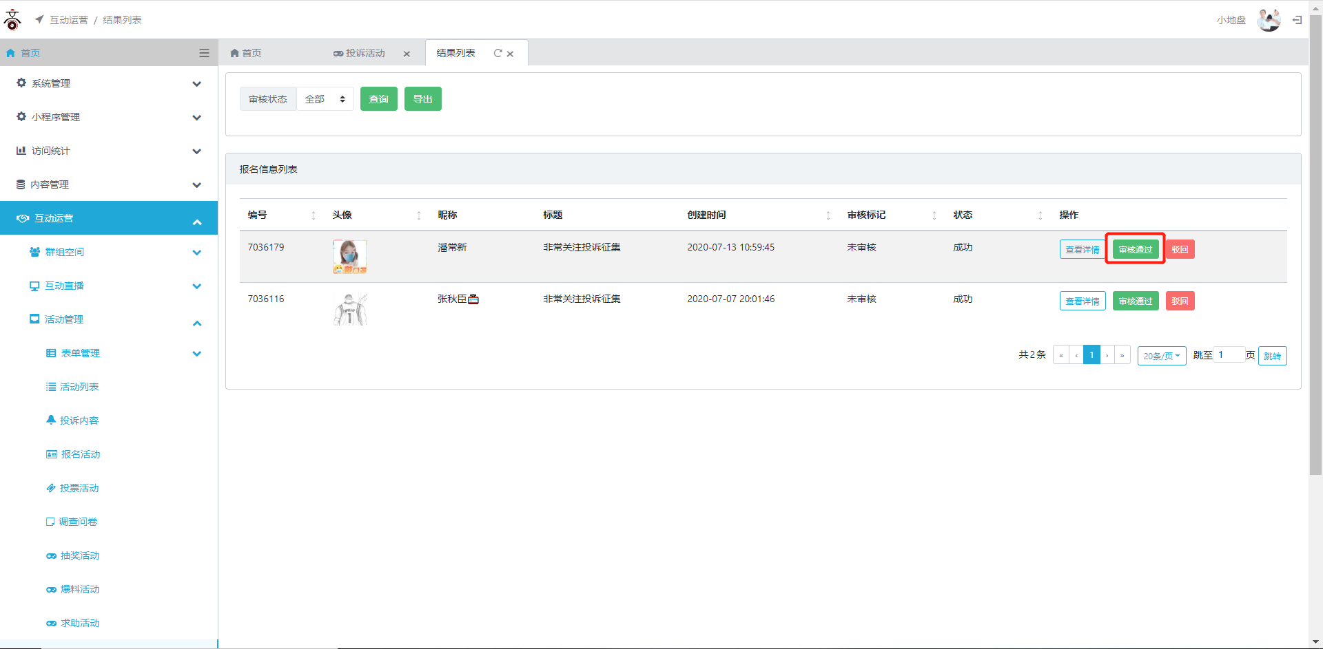Toggle the sidebar hamburger menu icon
The width and height of the screenshot is (1323, 649).
(x=204, y=53)
